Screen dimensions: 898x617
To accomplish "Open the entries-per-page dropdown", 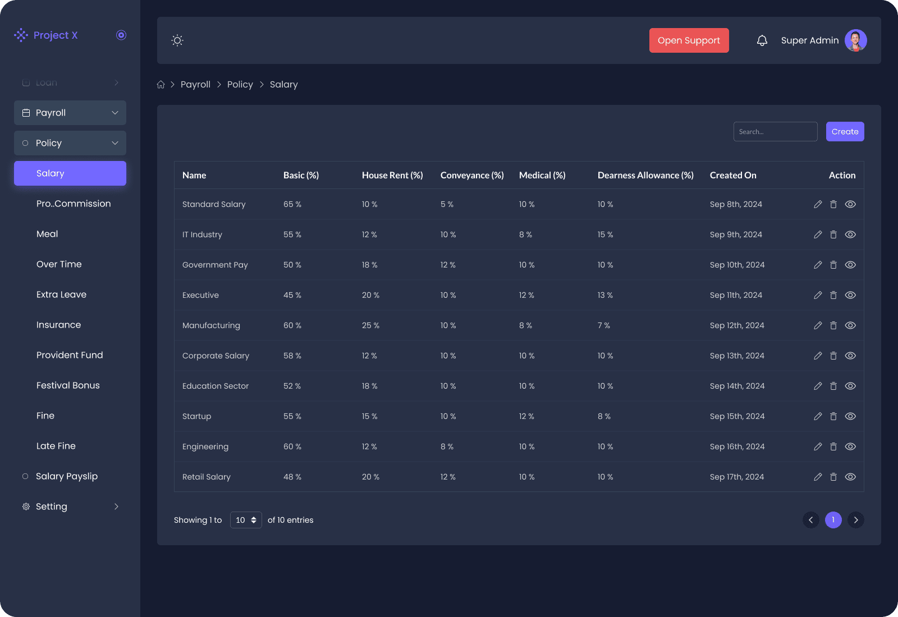I will click(246, 520).
